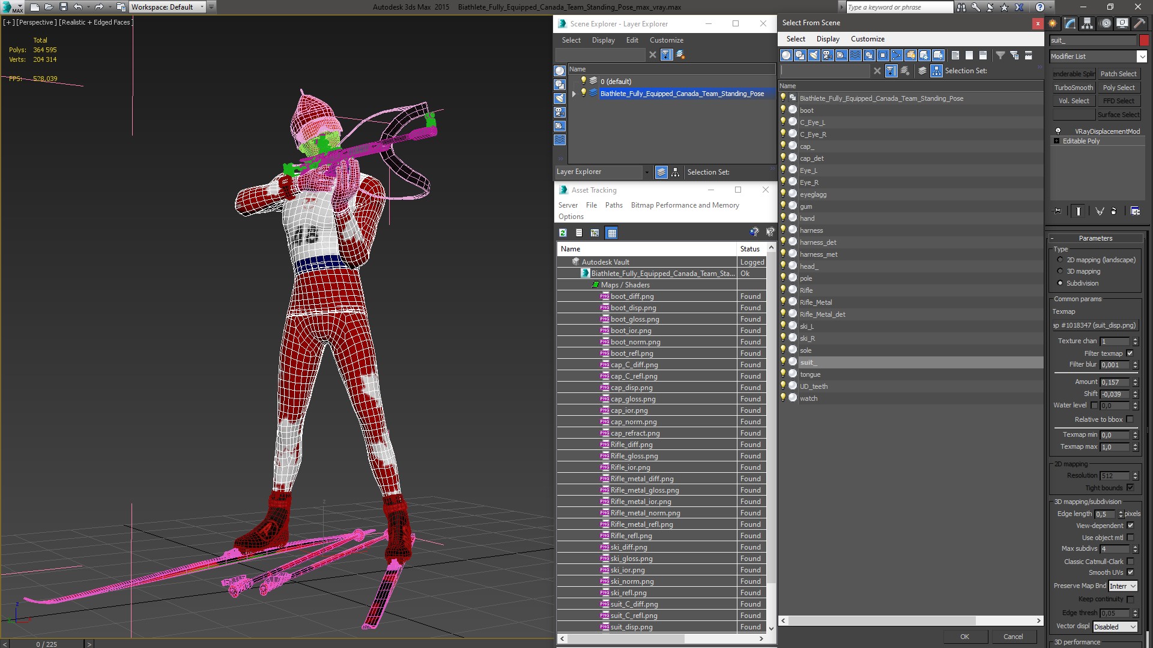The height and width of the screenshot is (648, 1153).
Task: Toggle Display Cameras filter in Scene Explorer sidebar
Action: [x=560, y=112]
